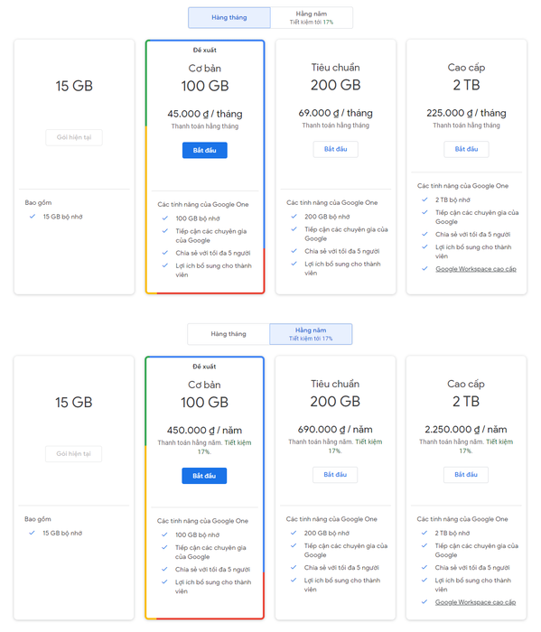The width and height of the screenshot is (541, 632).
Task: Select Hàng tháng tab in top toggle
Action: [x=229, y=18]
